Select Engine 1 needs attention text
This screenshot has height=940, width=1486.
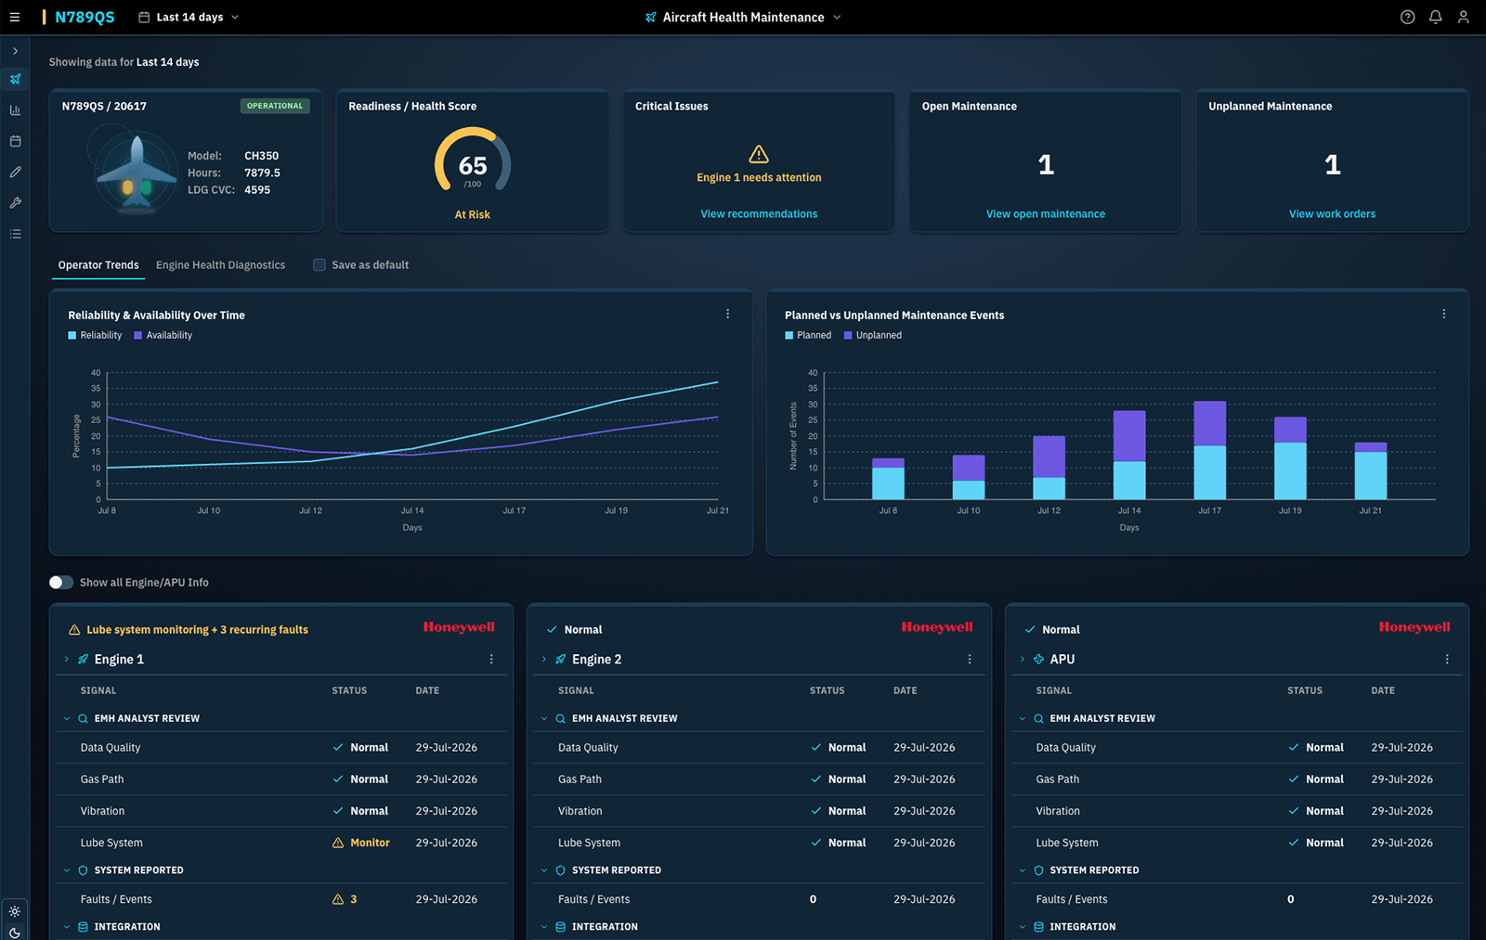[x=759, y=177]
